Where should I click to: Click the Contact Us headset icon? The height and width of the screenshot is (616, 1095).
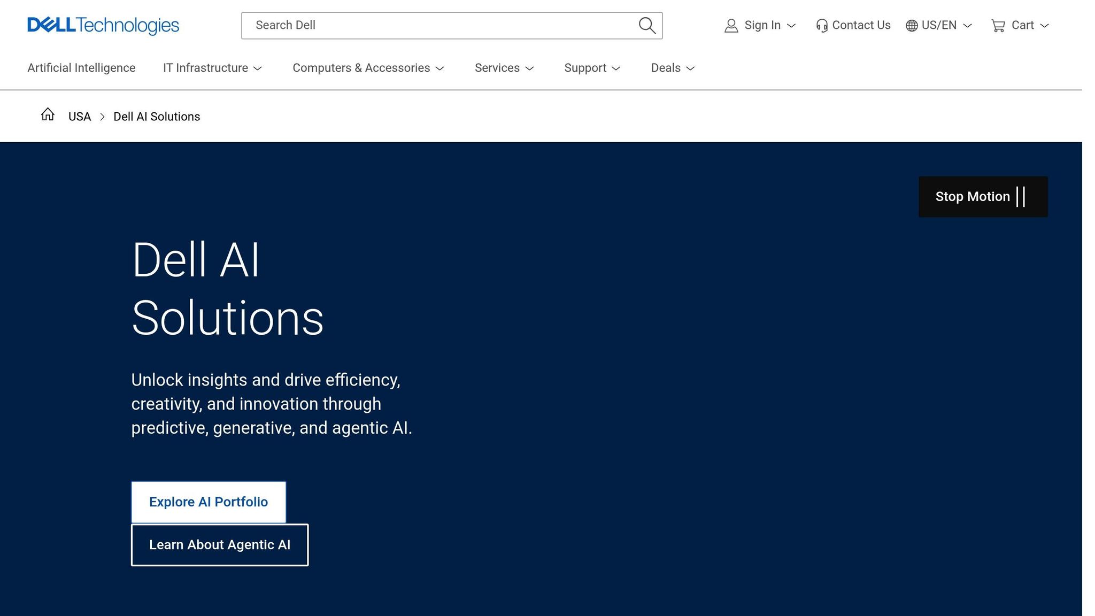click(x=822, y=26)
